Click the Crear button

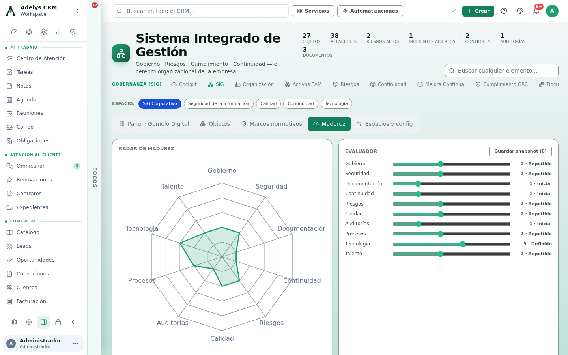click(478, 11)
